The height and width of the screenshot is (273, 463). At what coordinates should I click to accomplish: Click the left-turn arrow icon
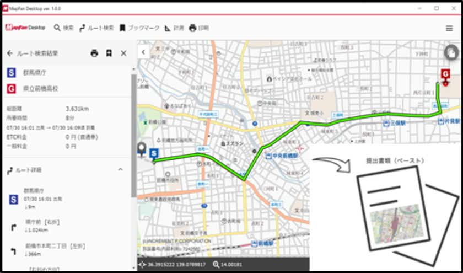point(14,251)
